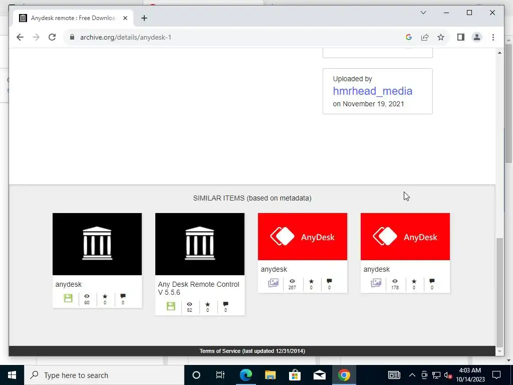Screen dimensions: 513x385
Task: Open Google icon in the address bar
Action: click(409, 37)
